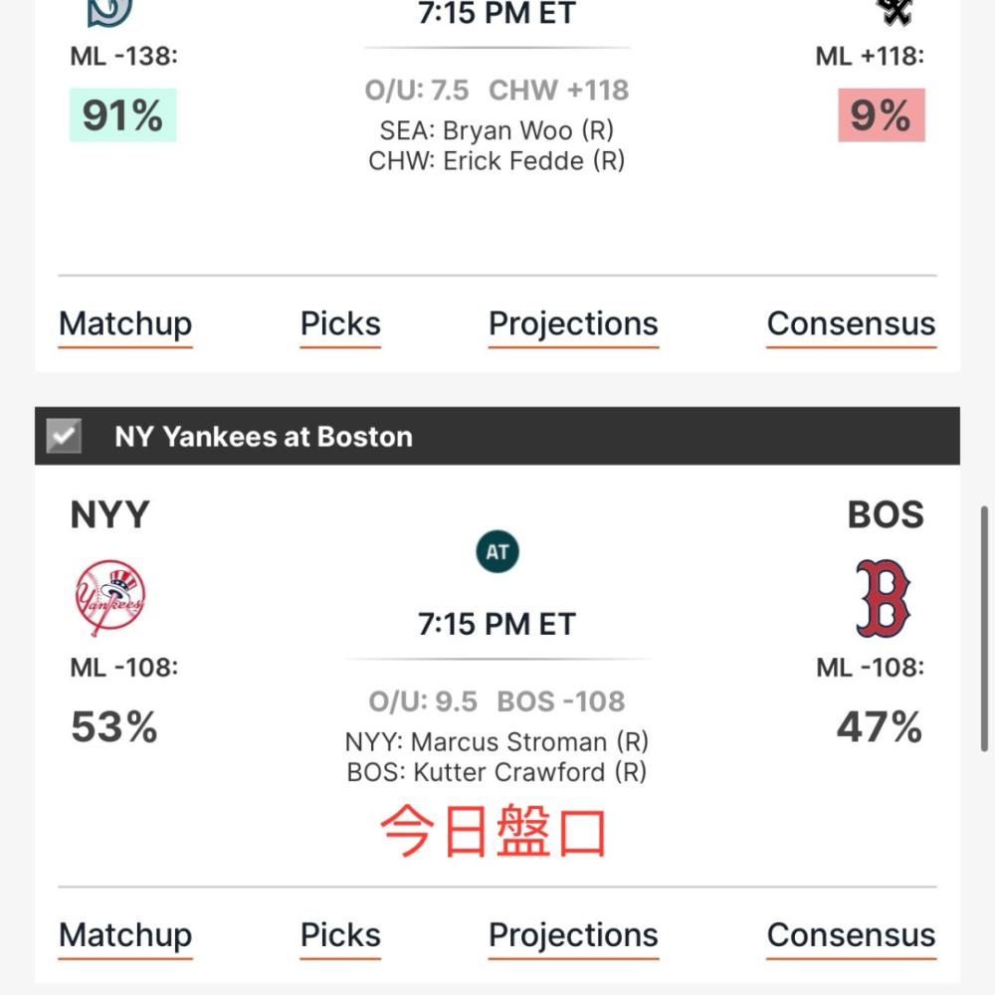Select the NY Yankees at Boston header
This screenshot has width=995, height=995.
(x=497, y=436)
